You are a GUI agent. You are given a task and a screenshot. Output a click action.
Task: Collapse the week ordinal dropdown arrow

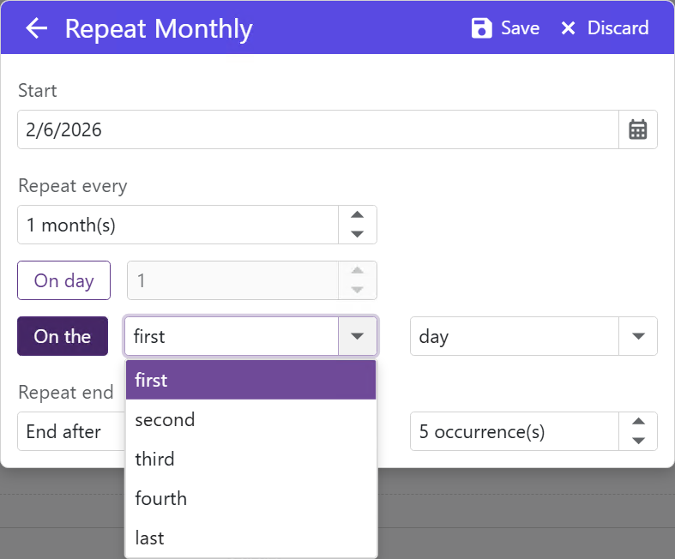click(x=358, y=336)
